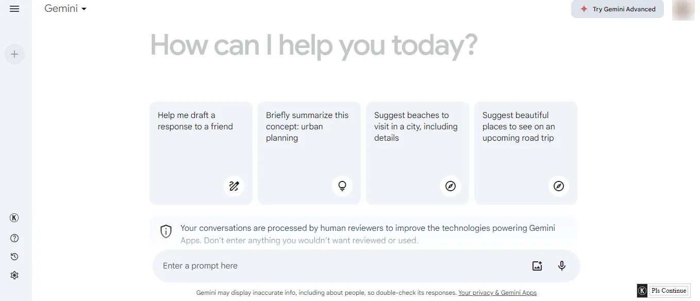The image size is (700, 301).
Task: Click the 'Enter a prompt here' field
Action: (340, 266)
